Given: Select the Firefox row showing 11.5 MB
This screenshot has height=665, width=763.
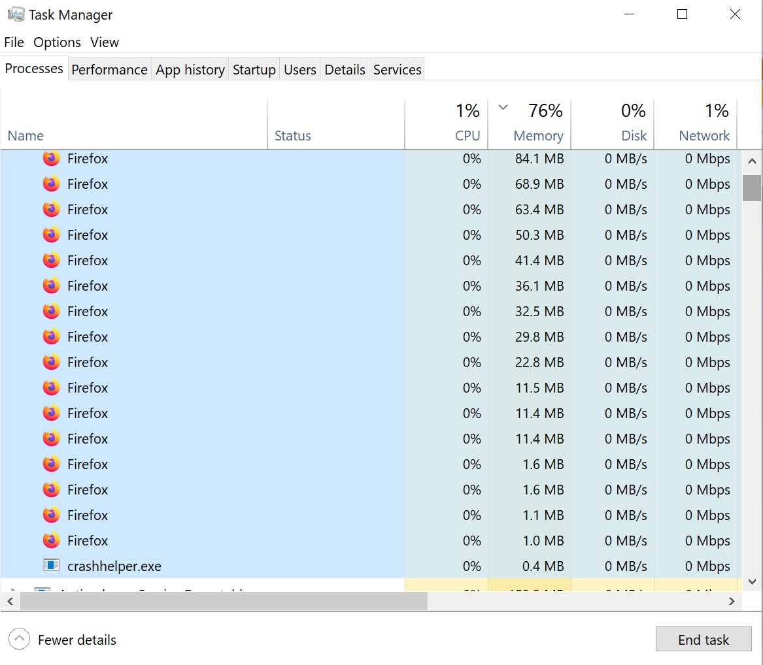Looking at the screenshot, I should tap(196, 388).
